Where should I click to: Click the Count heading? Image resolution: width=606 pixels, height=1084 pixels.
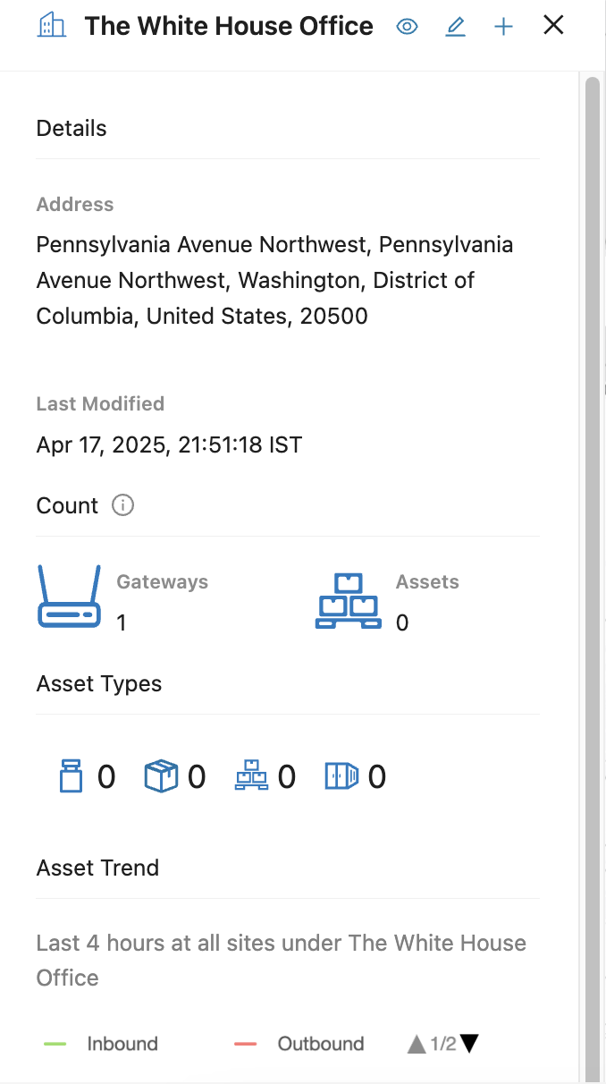click(x=67, y=505)
